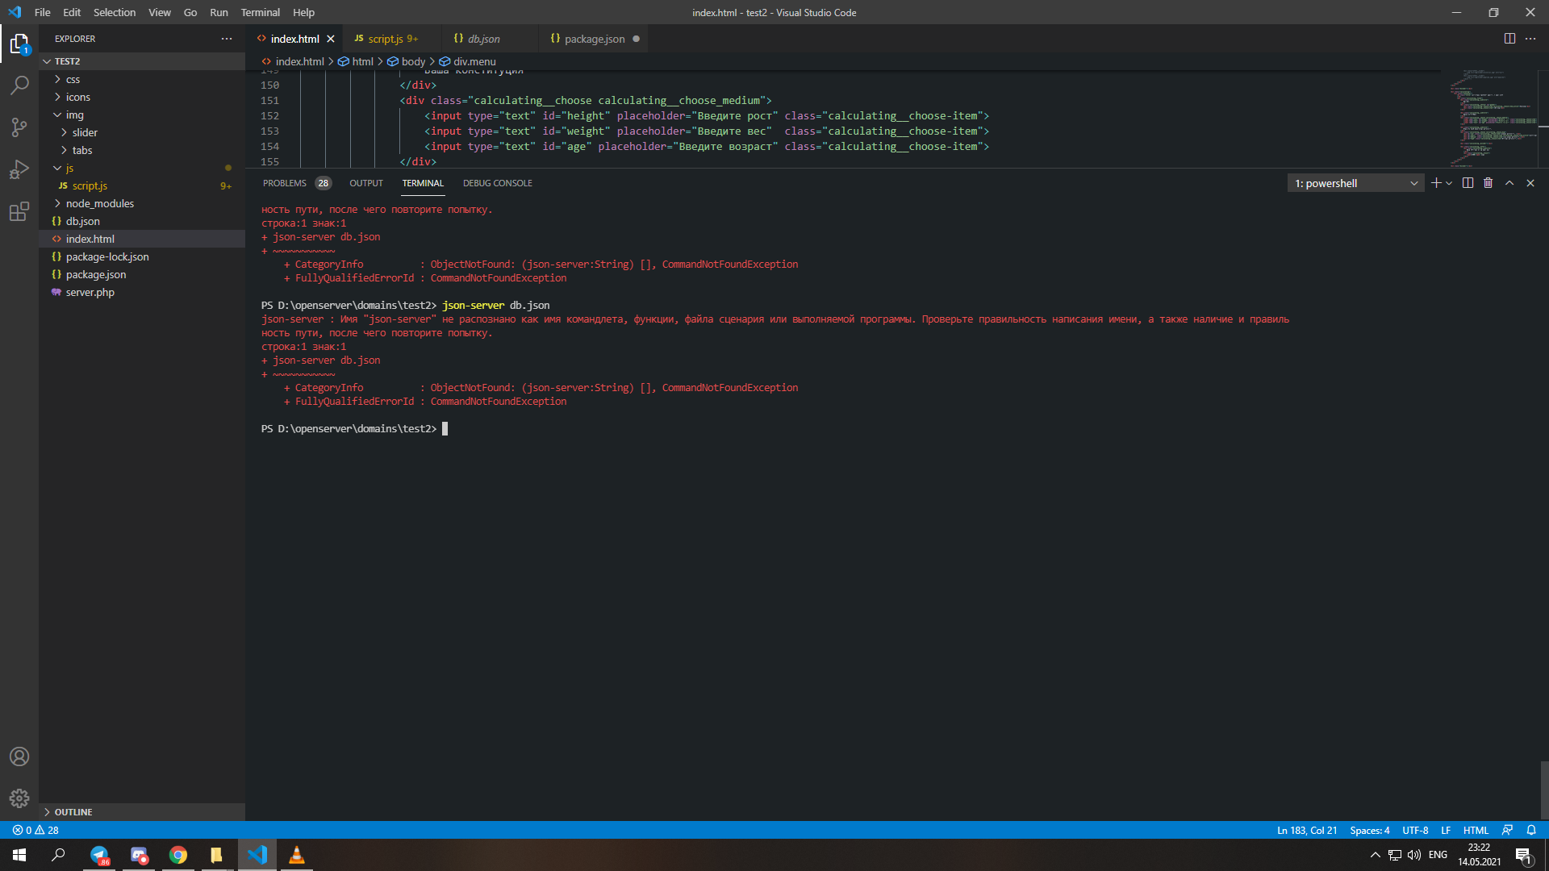Open the File menu
Viewport: 1549px width, 871px height.
coord(43,12)
